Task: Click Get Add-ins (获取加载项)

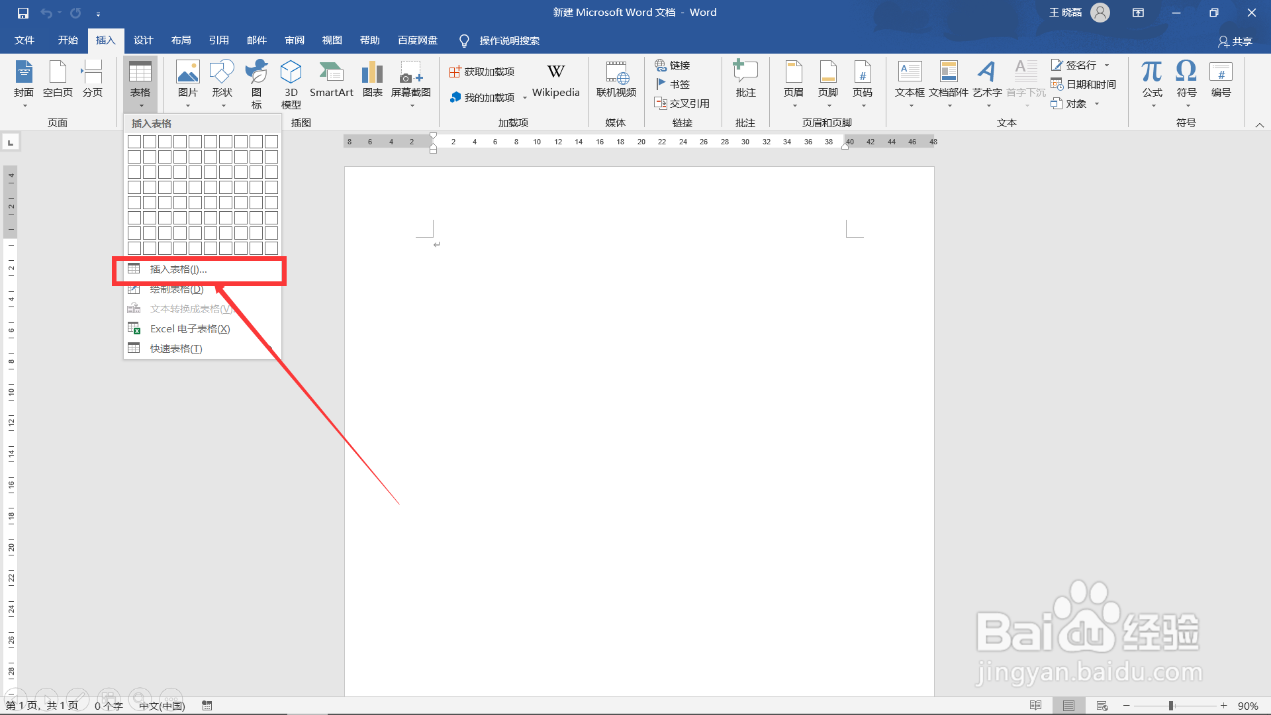Action: (482, 71)
